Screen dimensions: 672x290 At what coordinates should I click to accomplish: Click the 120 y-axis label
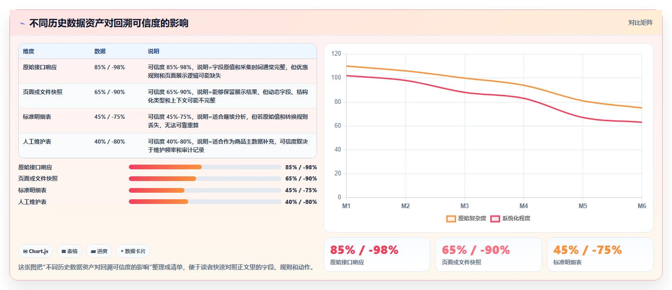tap(336, 54)
